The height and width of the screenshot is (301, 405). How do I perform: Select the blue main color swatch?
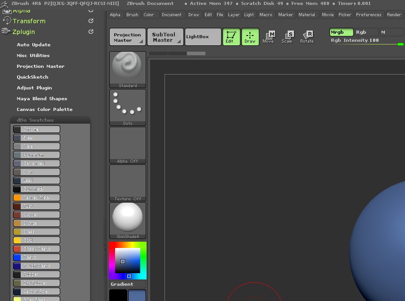(x=137, y=295)
